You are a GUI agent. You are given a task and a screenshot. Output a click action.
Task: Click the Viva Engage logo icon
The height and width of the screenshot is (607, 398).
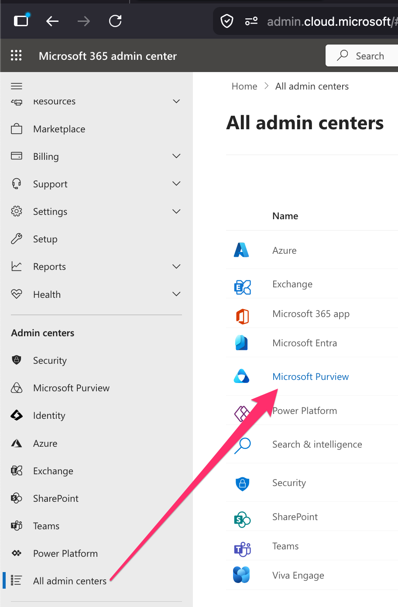(241, 575)
